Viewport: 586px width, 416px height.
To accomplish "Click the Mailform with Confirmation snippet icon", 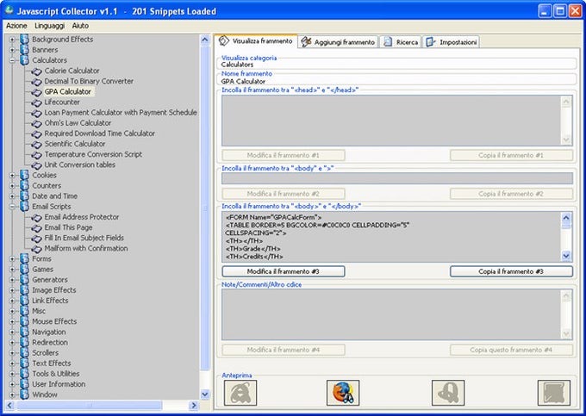I will pos(36,249).
